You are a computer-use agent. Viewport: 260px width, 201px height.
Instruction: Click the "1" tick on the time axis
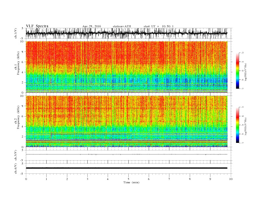click(46, 179)
